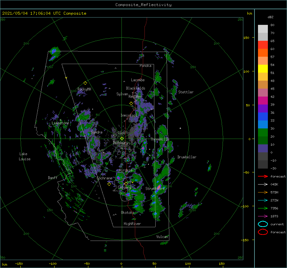Click the Stettler city label
287x268 pixels.
186,92
